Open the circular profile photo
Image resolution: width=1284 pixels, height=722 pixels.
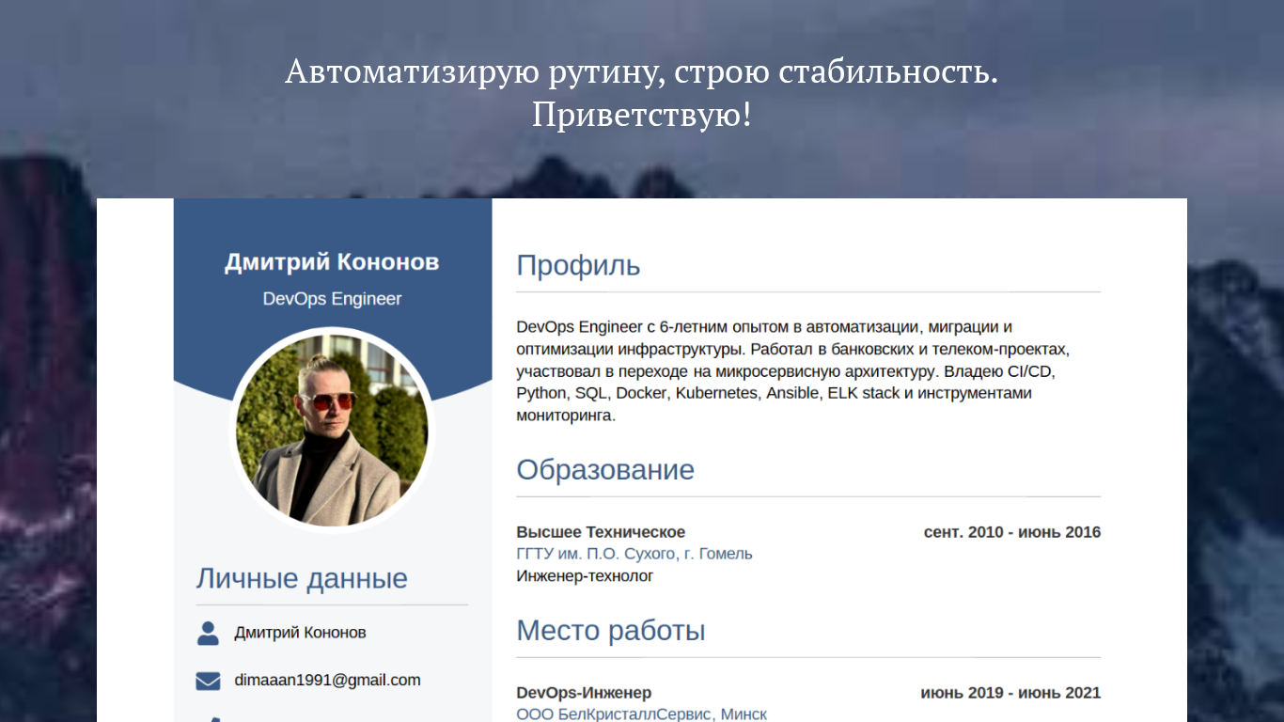pos(332,430)
